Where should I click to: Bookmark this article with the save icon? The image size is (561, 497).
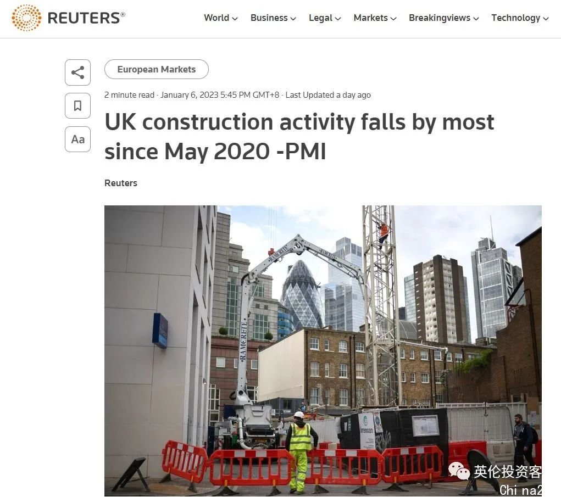pyautogui.click(x=77, y=106)
